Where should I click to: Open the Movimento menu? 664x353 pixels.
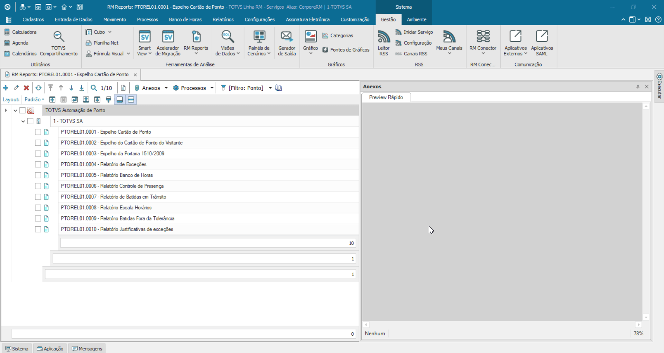pyautogui.click(x=114, y=19)
